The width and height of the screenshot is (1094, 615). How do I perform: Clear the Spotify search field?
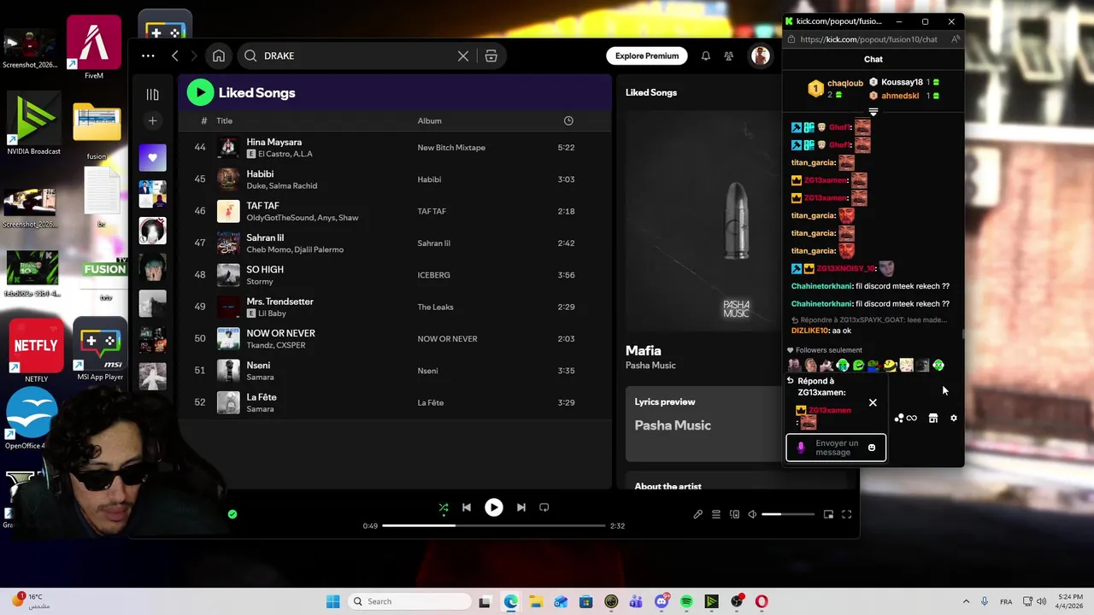tap(463, 56)
